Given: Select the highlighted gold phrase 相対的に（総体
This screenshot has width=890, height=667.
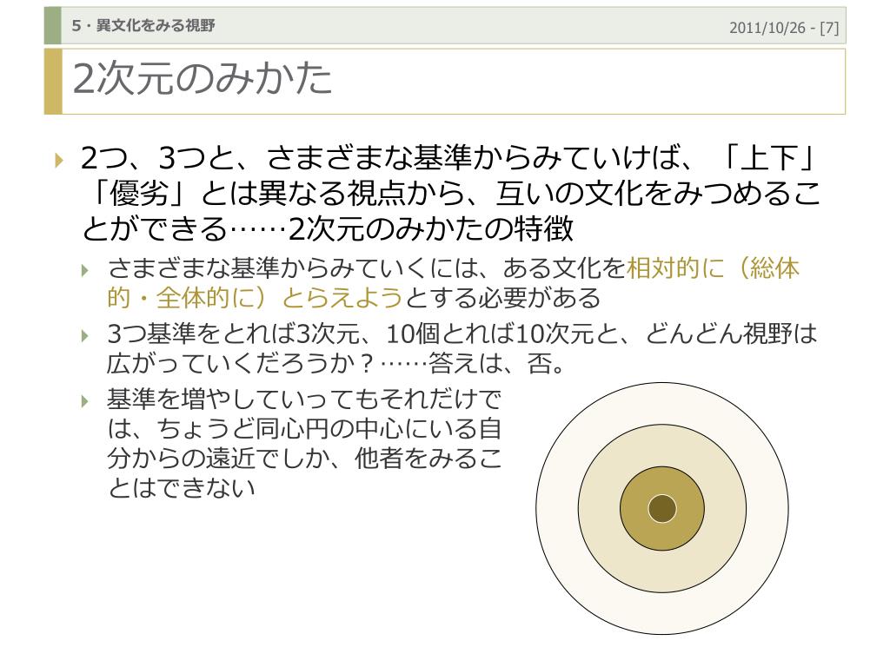Looking at the screenshot, I should click(713, 267).
